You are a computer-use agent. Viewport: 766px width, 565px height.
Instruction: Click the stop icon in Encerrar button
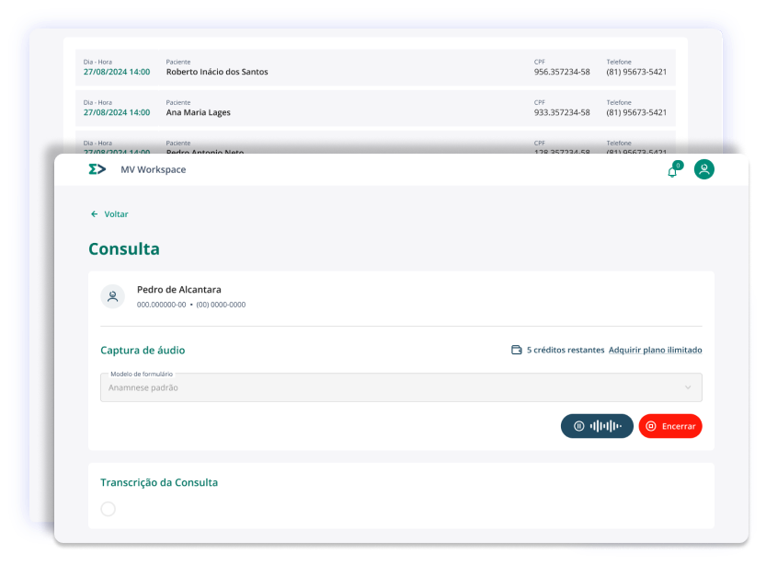(651, 426)
